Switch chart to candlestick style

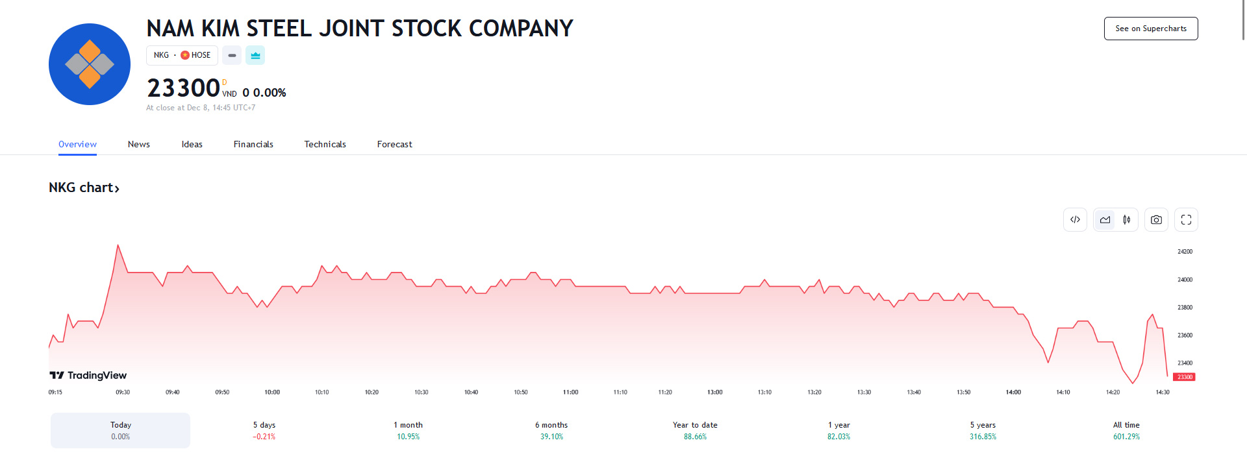point(1127,220)
